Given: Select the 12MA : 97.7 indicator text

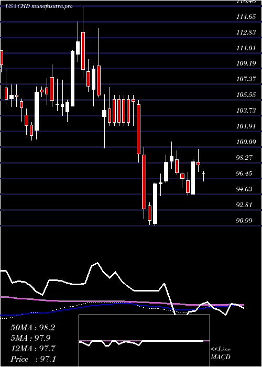Looking at the screenshot, I should click(x=33, y=349).
